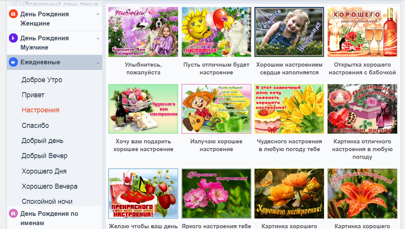Expand the День Рождения Мужчине category arrow

(x=98, y=38)
